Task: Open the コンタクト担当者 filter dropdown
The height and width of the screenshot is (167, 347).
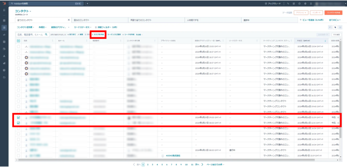Action: [25, 27]
